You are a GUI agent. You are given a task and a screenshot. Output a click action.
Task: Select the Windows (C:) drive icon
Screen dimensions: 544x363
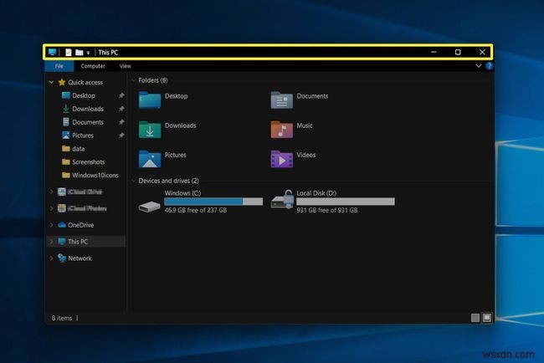(149, 207)
